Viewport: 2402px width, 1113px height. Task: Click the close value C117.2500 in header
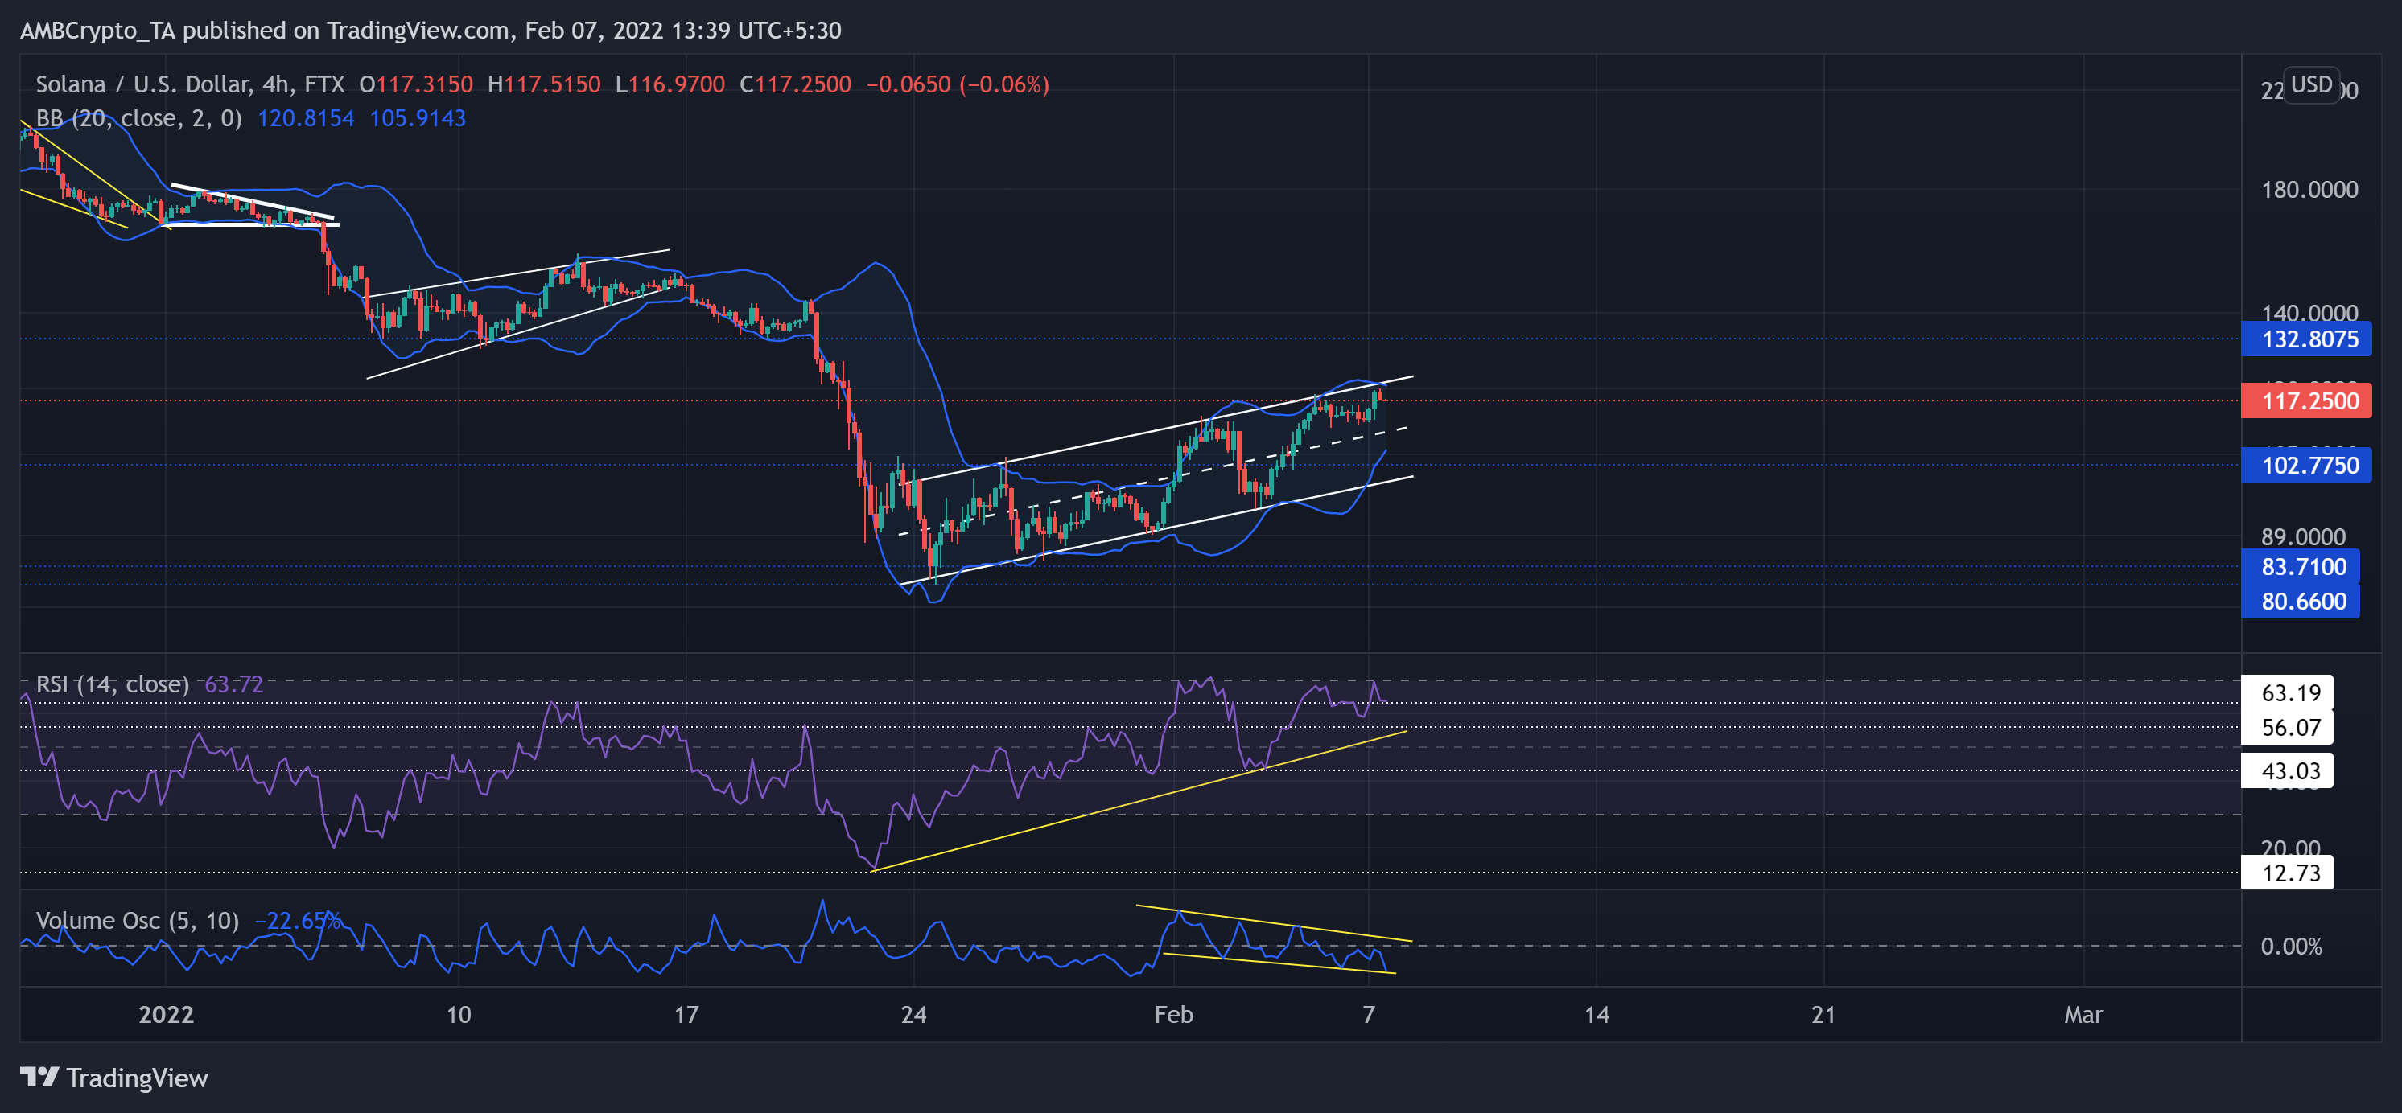795,84
